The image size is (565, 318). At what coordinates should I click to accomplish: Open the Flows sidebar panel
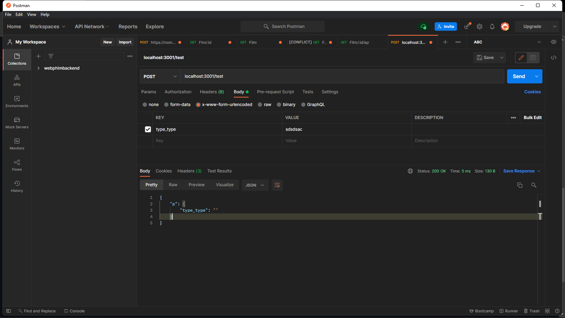[x=17, y=165]
